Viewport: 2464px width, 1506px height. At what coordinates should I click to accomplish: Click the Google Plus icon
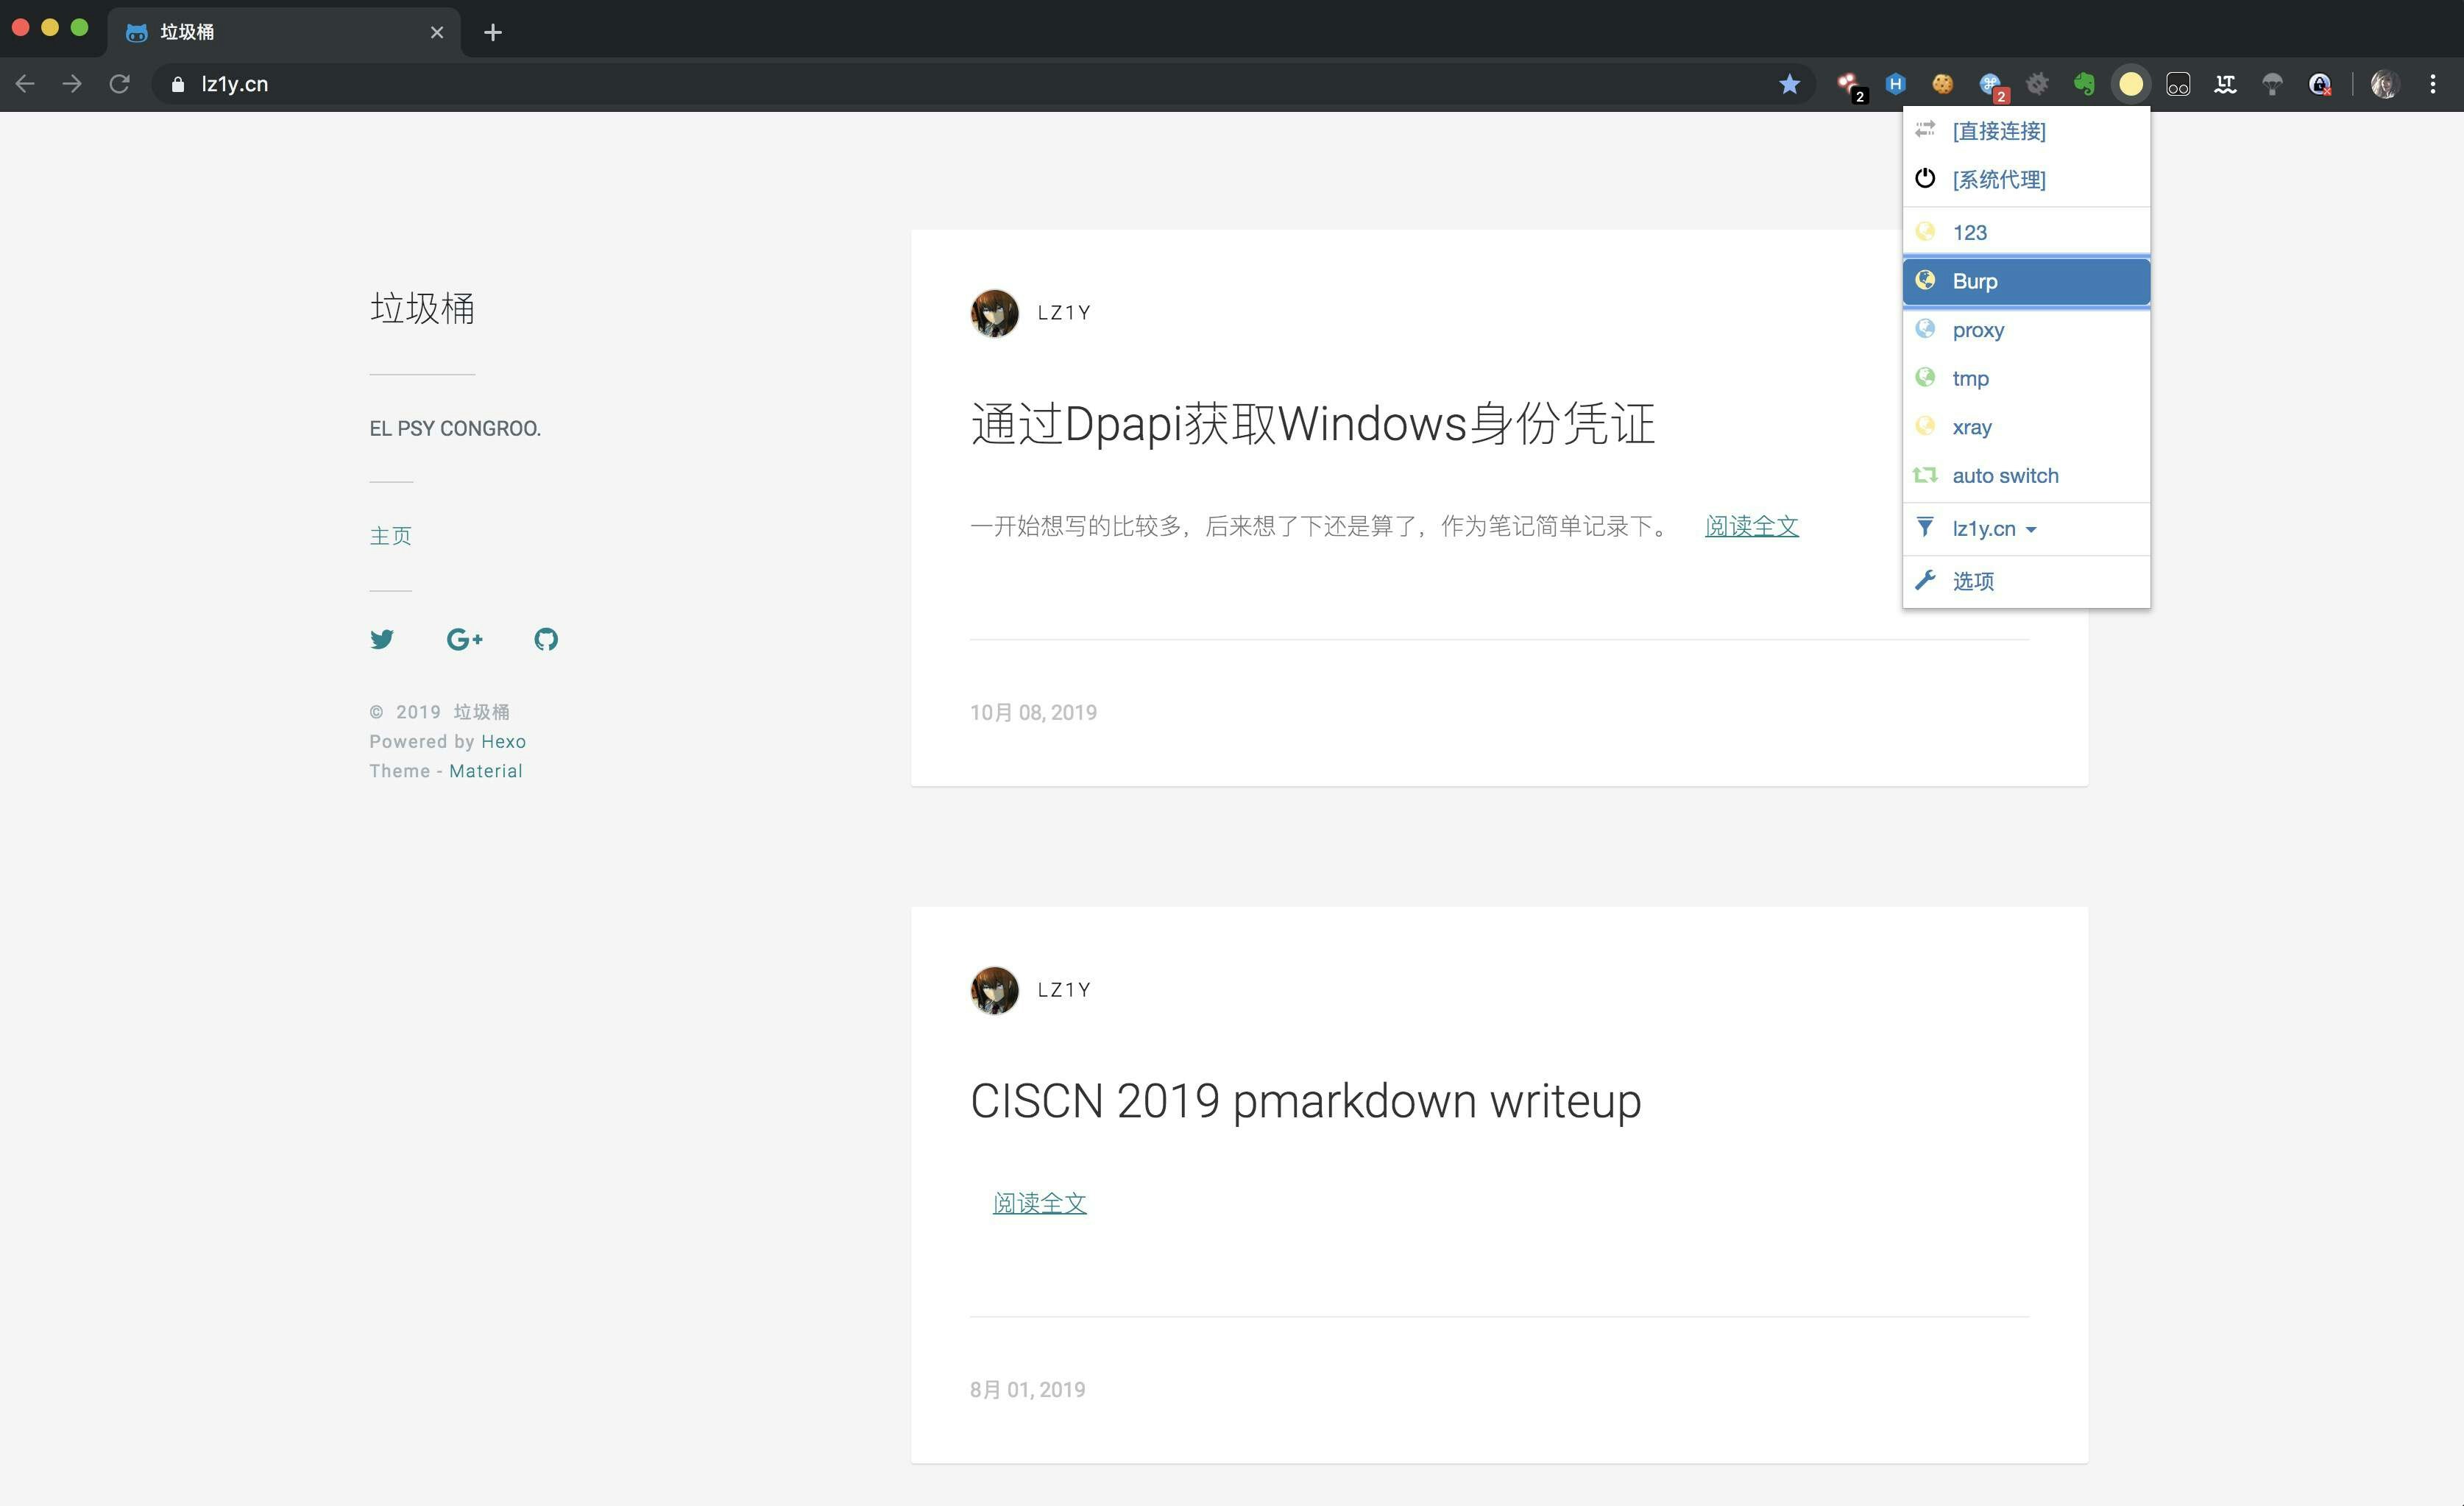(464, 639)
